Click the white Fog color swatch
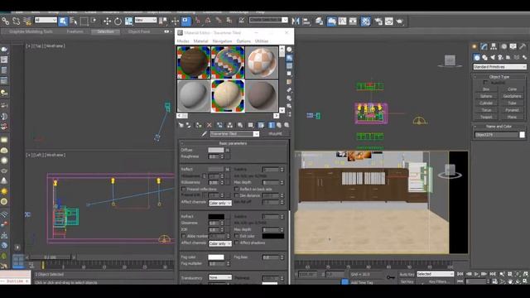Viewport: 530px width, 298px height. click(216, 257)
